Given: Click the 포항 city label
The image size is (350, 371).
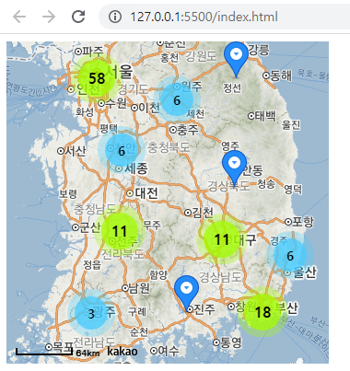Looking at the screenshot, I should 303,222.
